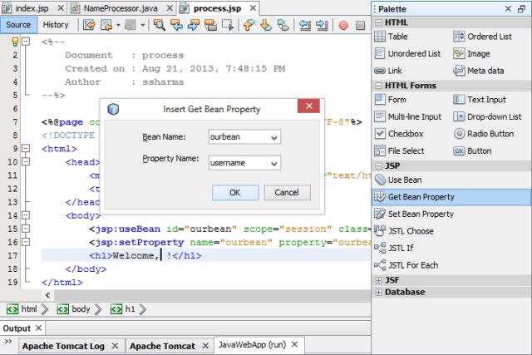Confirm dialog with OK button
Viewport: 532px width, 355px height.
pyautogui.click(x=235, y=192)
